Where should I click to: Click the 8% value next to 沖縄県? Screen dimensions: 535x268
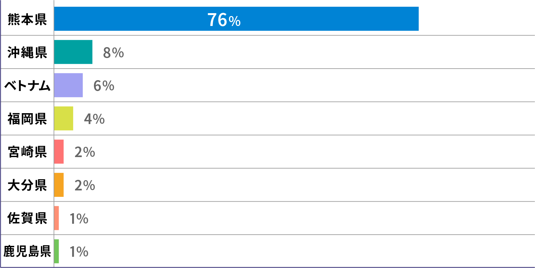click(113, 53)
